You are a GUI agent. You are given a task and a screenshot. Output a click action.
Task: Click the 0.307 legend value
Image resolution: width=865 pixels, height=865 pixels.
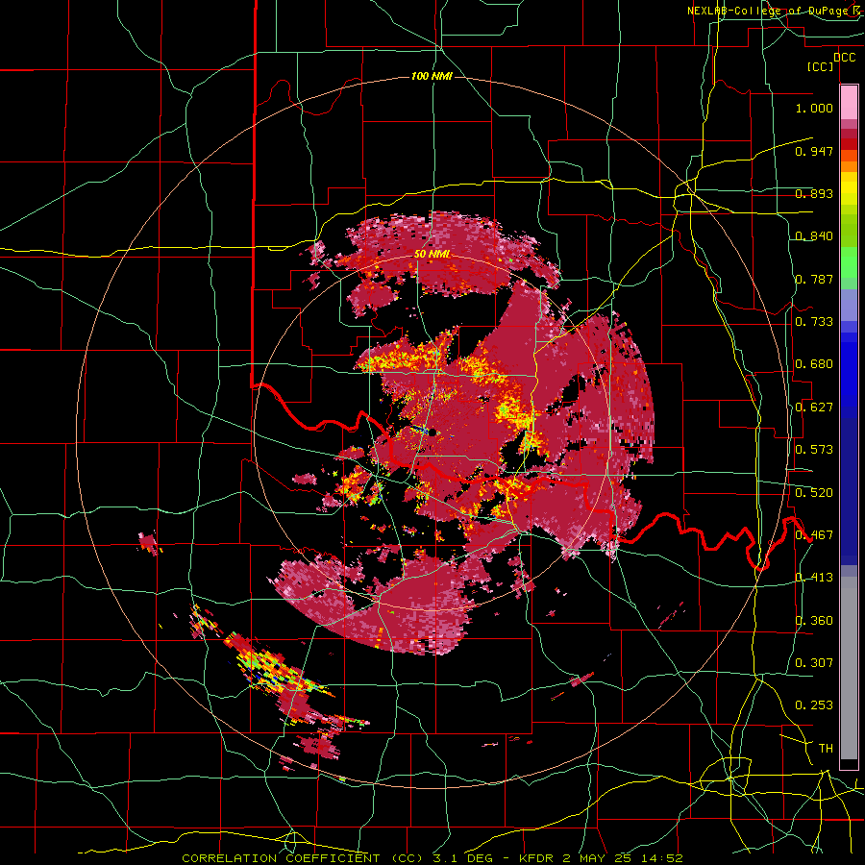pos(814,662)
